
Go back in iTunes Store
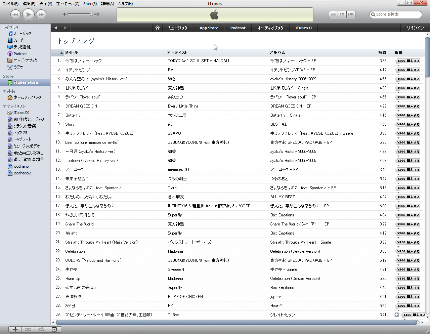55,28
